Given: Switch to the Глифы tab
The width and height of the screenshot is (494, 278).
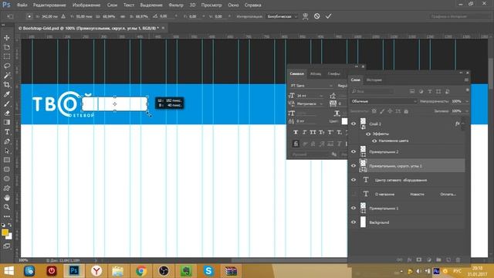Looking at the screenshot, I should click(333, 74).
